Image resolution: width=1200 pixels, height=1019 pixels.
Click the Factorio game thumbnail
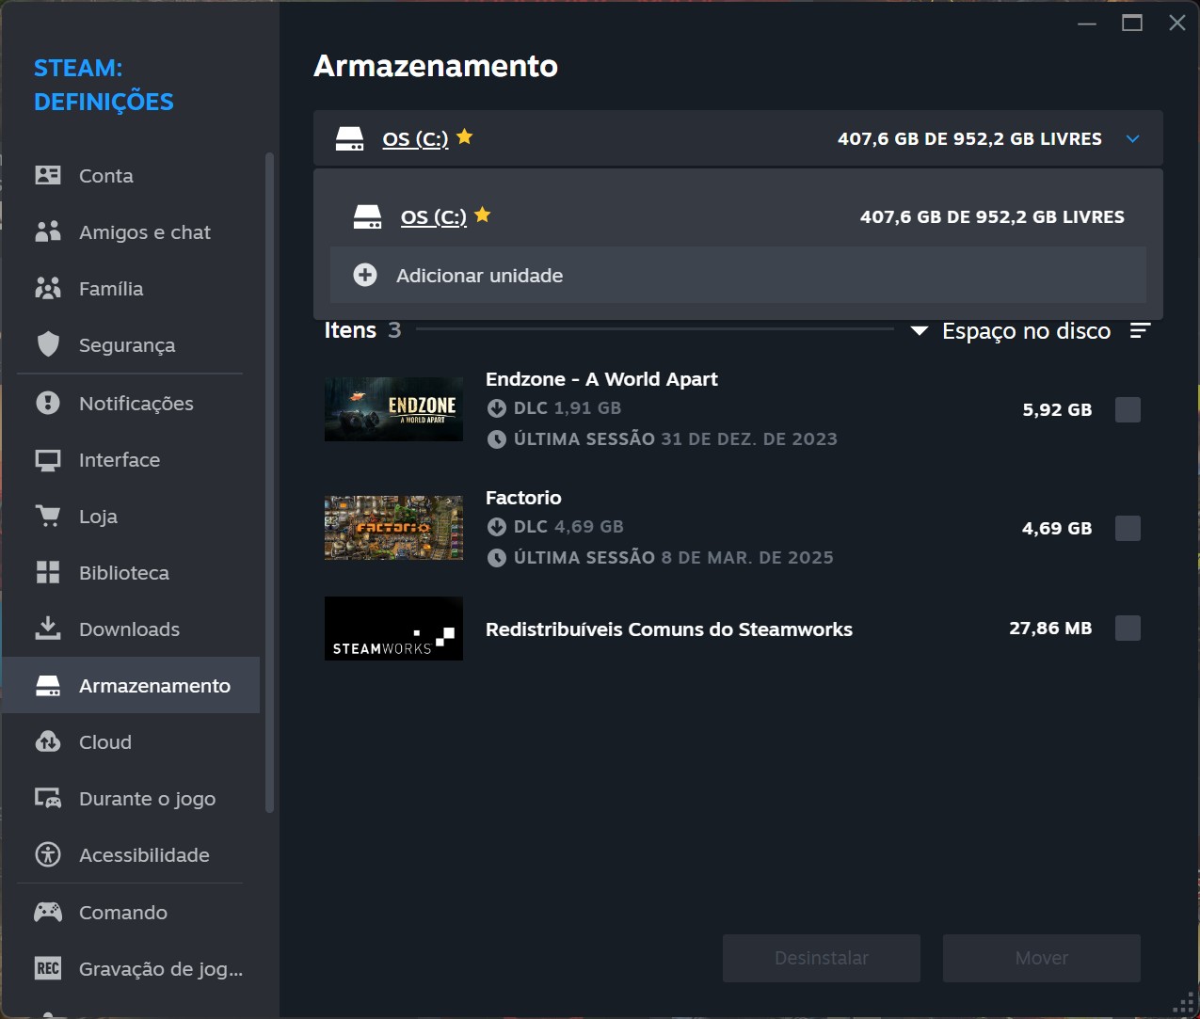(393, 528)
